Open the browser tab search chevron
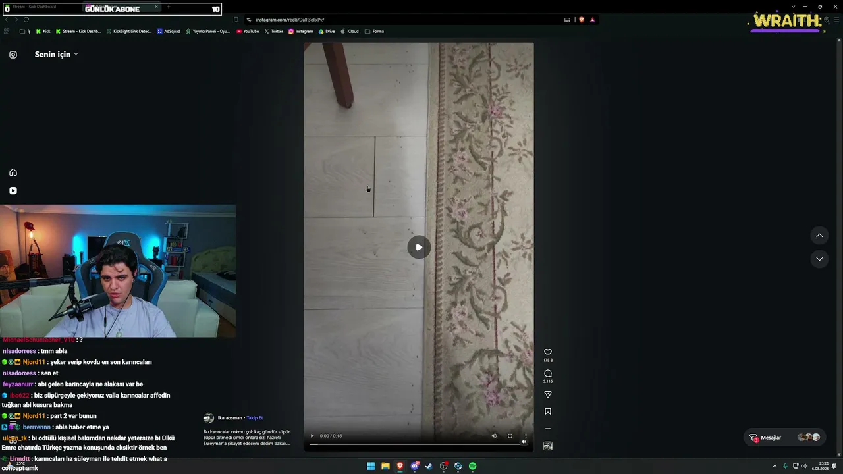 pyautogui.click(x=793, y=7)
